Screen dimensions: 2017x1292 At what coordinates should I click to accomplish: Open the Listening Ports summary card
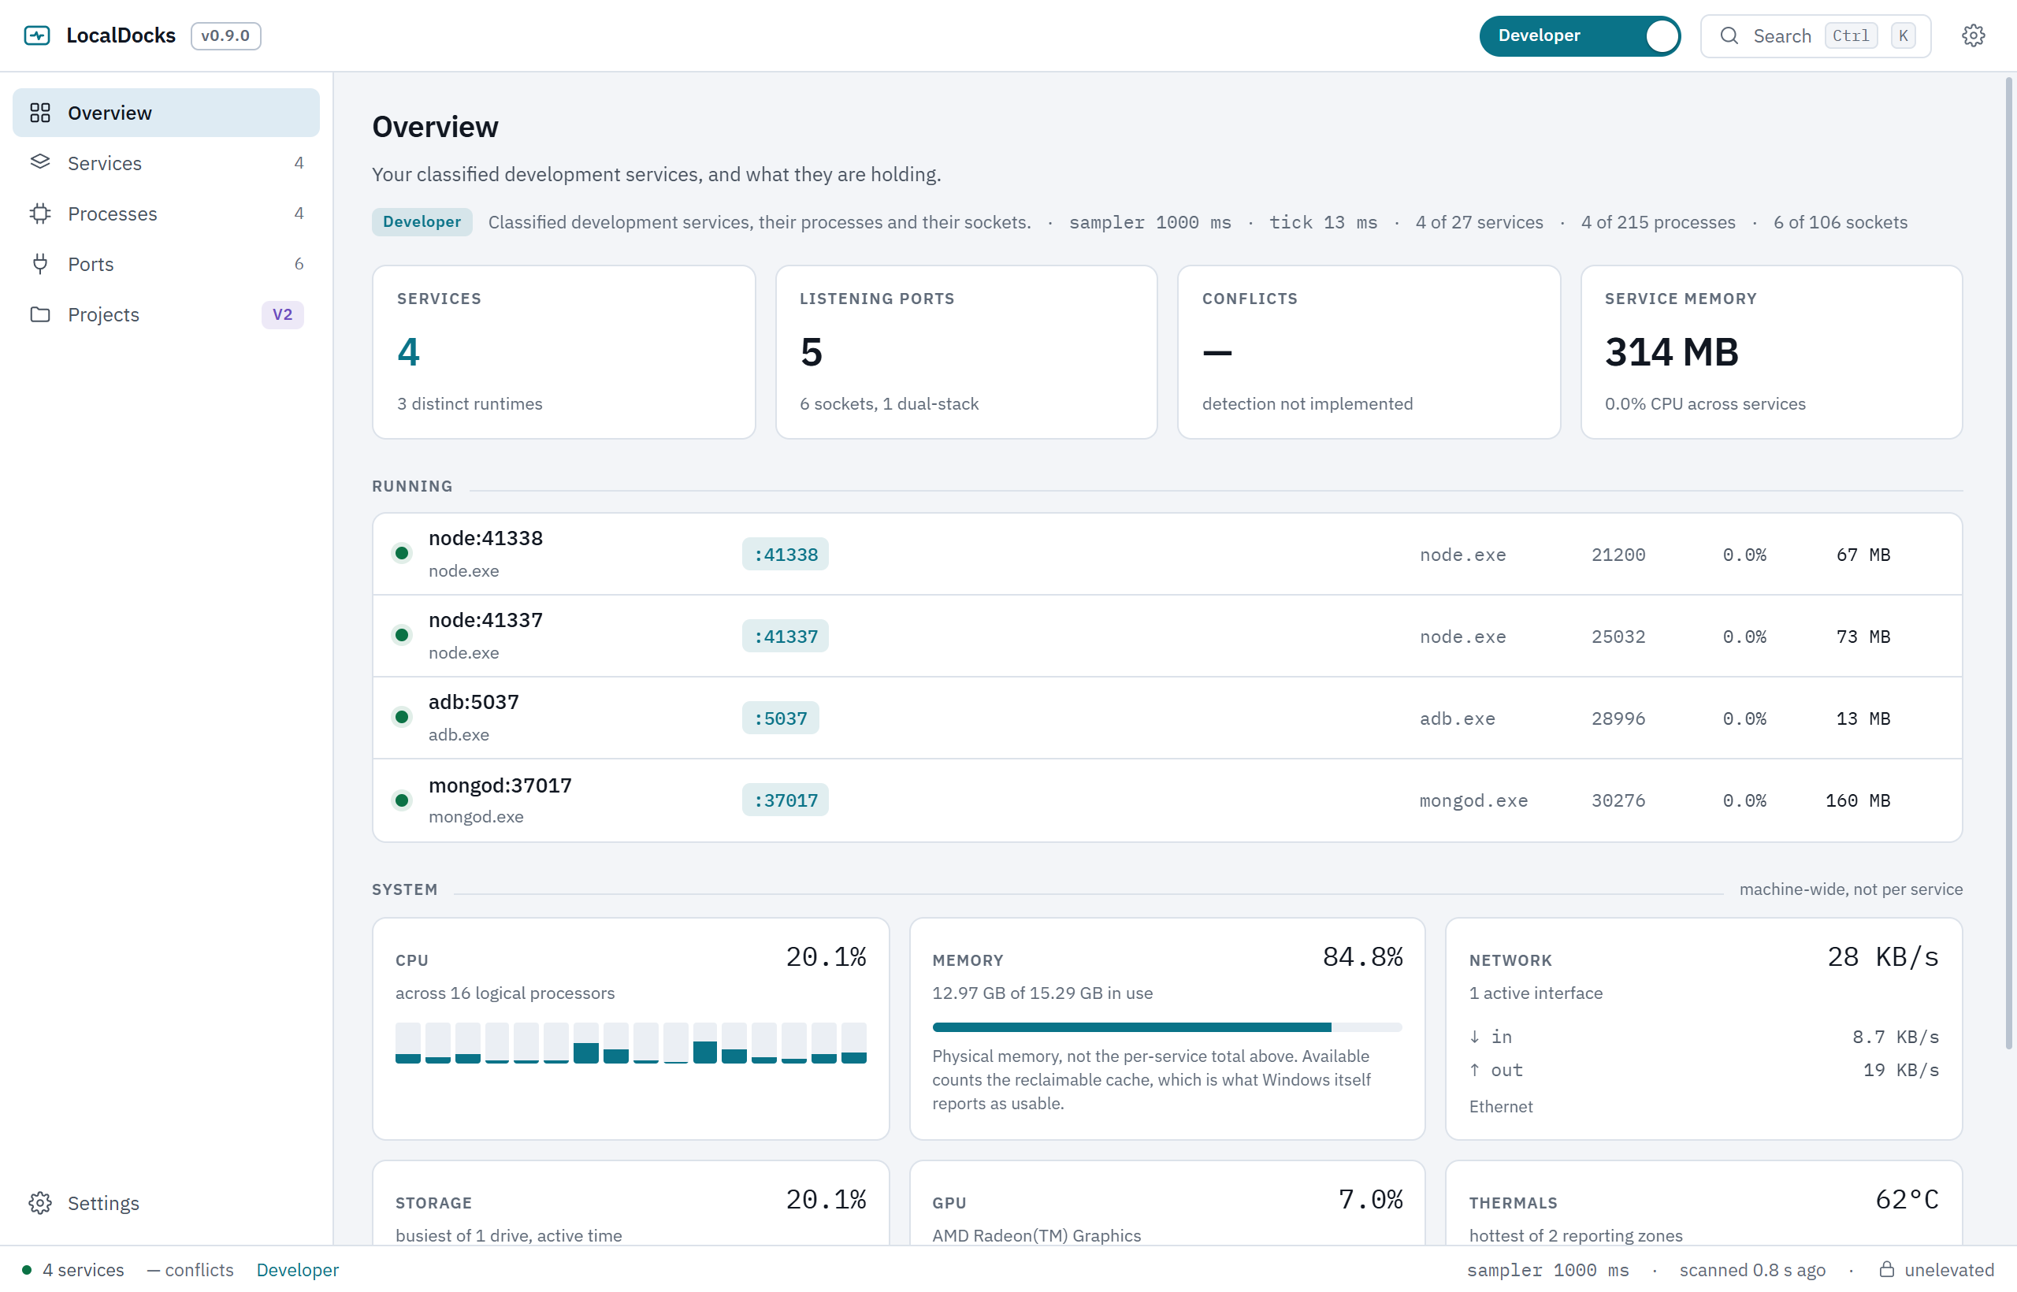(x=966, y=351)
